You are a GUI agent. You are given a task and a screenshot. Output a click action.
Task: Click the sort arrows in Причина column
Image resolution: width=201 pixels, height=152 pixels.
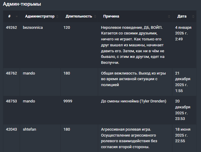coord(169,16)
